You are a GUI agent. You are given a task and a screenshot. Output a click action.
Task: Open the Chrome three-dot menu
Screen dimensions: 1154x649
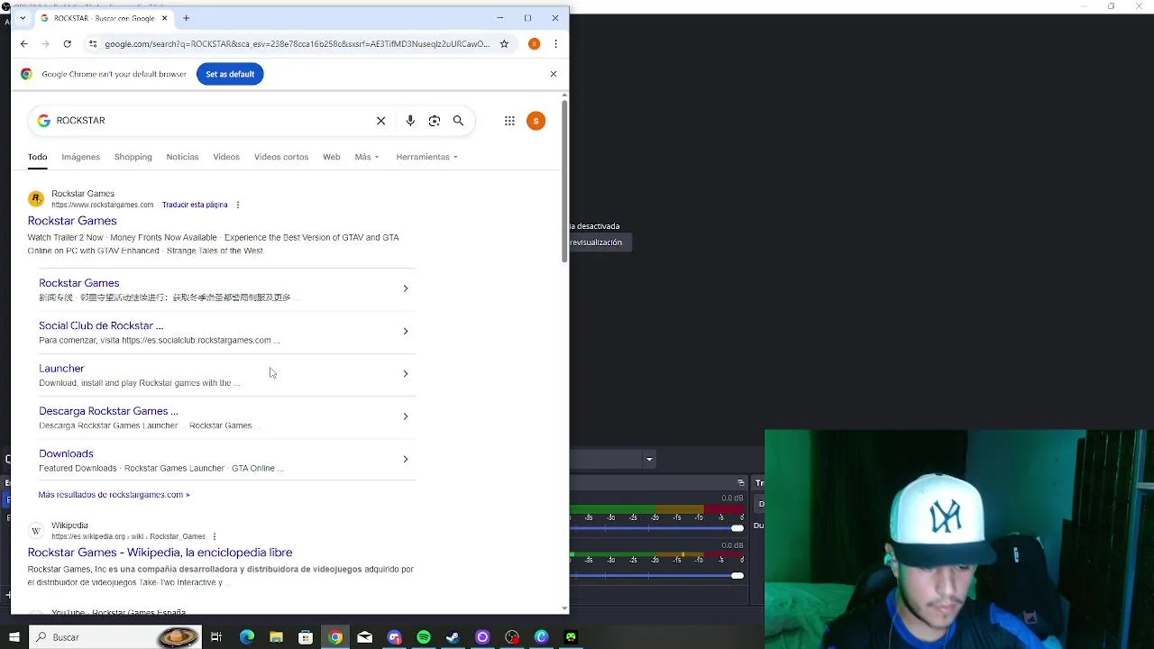tap(555, 43)
